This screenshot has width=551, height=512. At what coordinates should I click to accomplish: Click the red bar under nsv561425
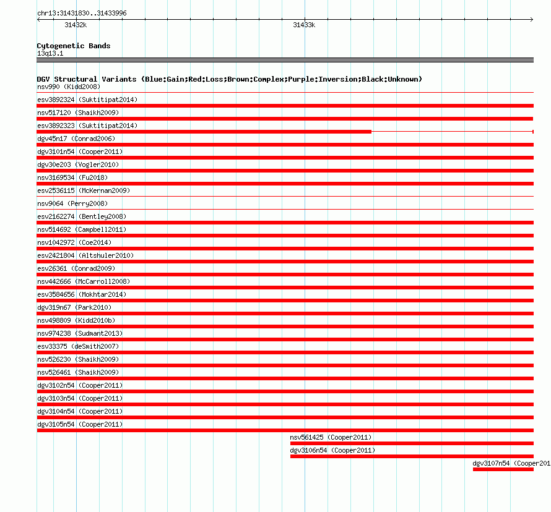click(x=412, y=443)
